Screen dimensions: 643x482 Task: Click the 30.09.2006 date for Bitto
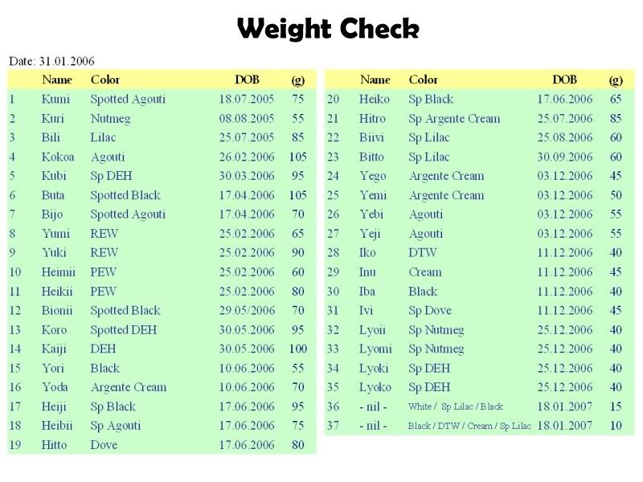(564, 157)
